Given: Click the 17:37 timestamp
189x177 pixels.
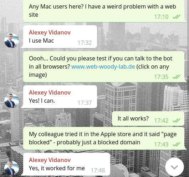Looking at the screenshot, I should [x=85, y=103].
